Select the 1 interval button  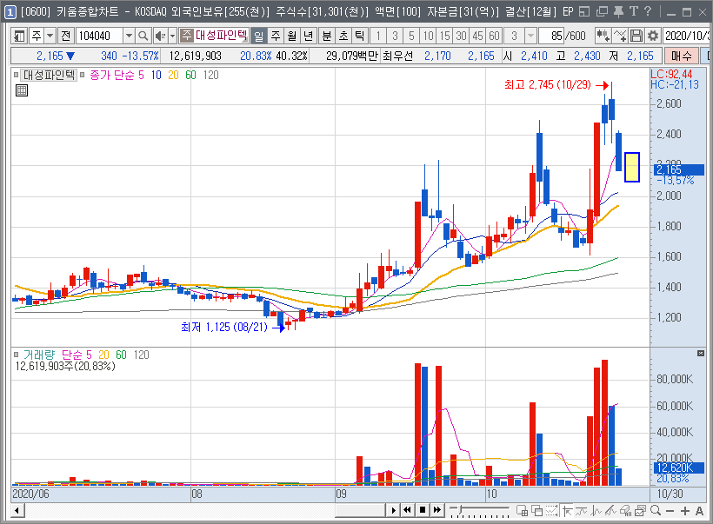tap(378, 36)
